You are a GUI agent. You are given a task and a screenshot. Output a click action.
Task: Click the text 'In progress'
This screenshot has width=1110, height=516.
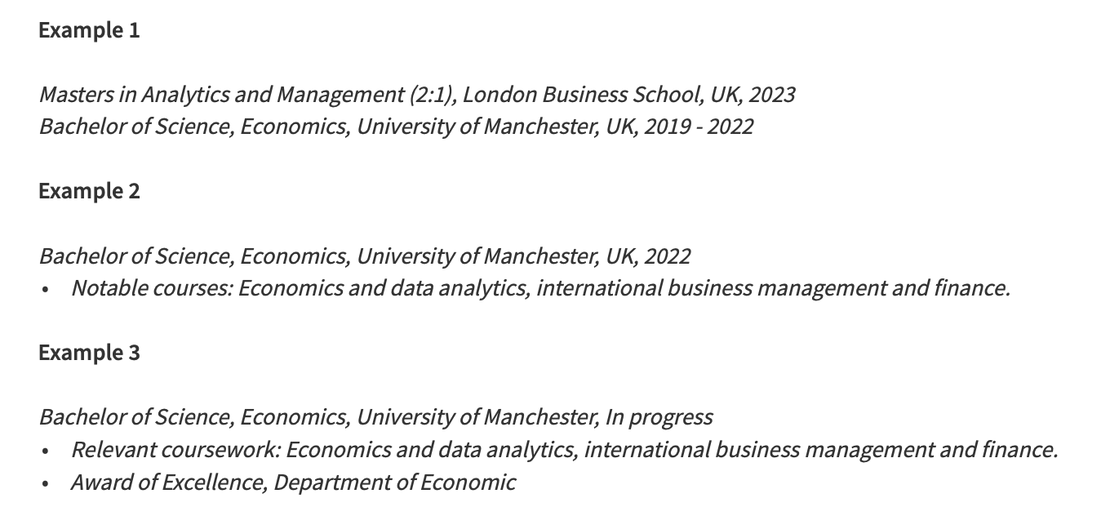[x=659, y=417]
